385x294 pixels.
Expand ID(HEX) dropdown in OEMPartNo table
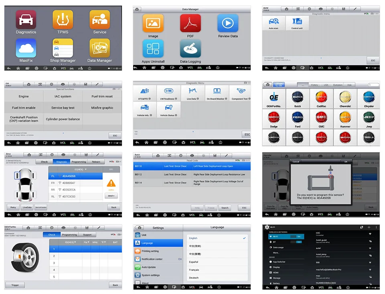pos(71,242)
